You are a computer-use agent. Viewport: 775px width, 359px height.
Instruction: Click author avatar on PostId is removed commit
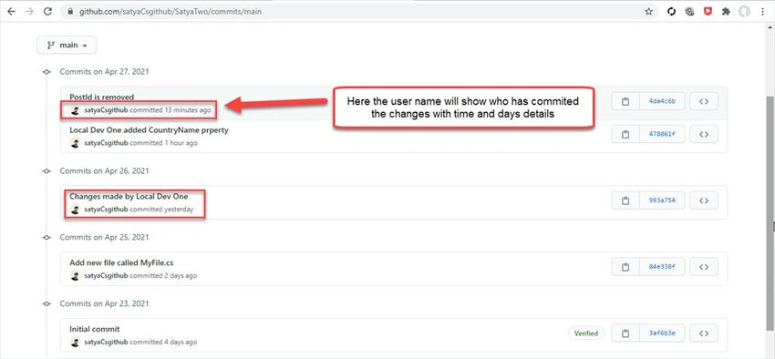coord(75,110)
